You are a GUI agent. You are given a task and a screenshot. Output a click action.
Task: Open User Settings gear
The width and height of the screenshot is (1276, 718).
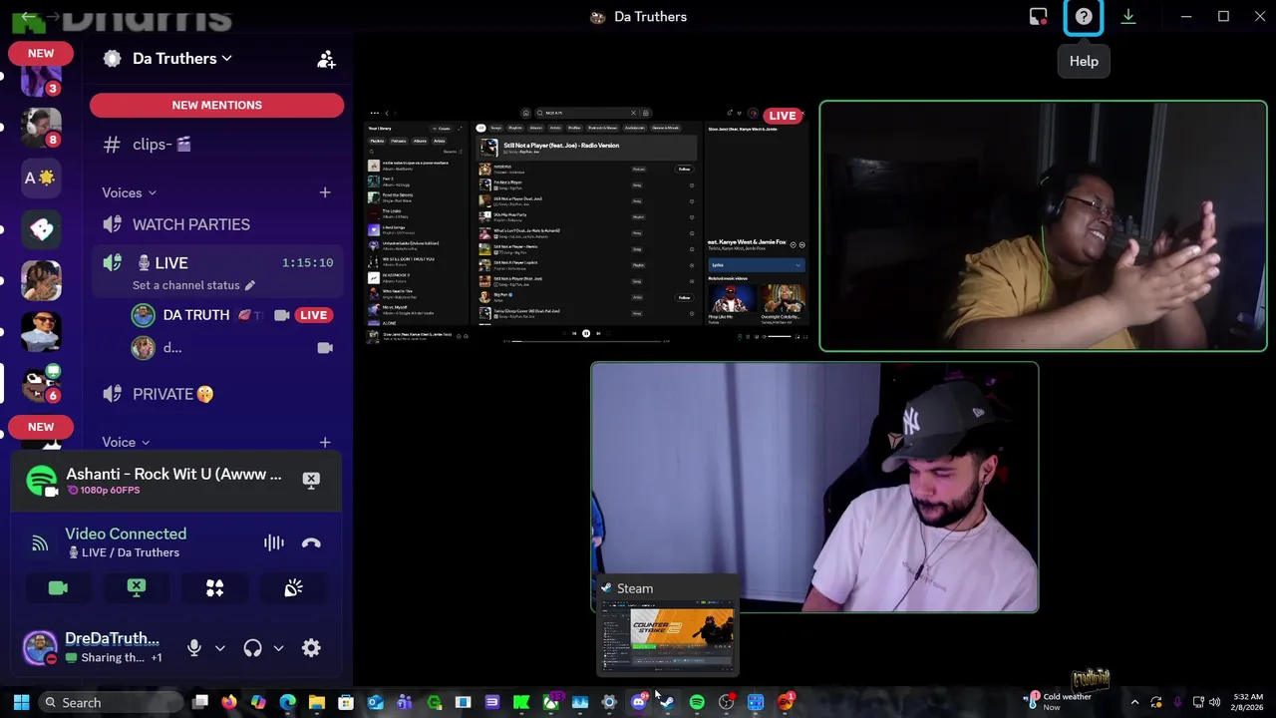coord(311,648)
